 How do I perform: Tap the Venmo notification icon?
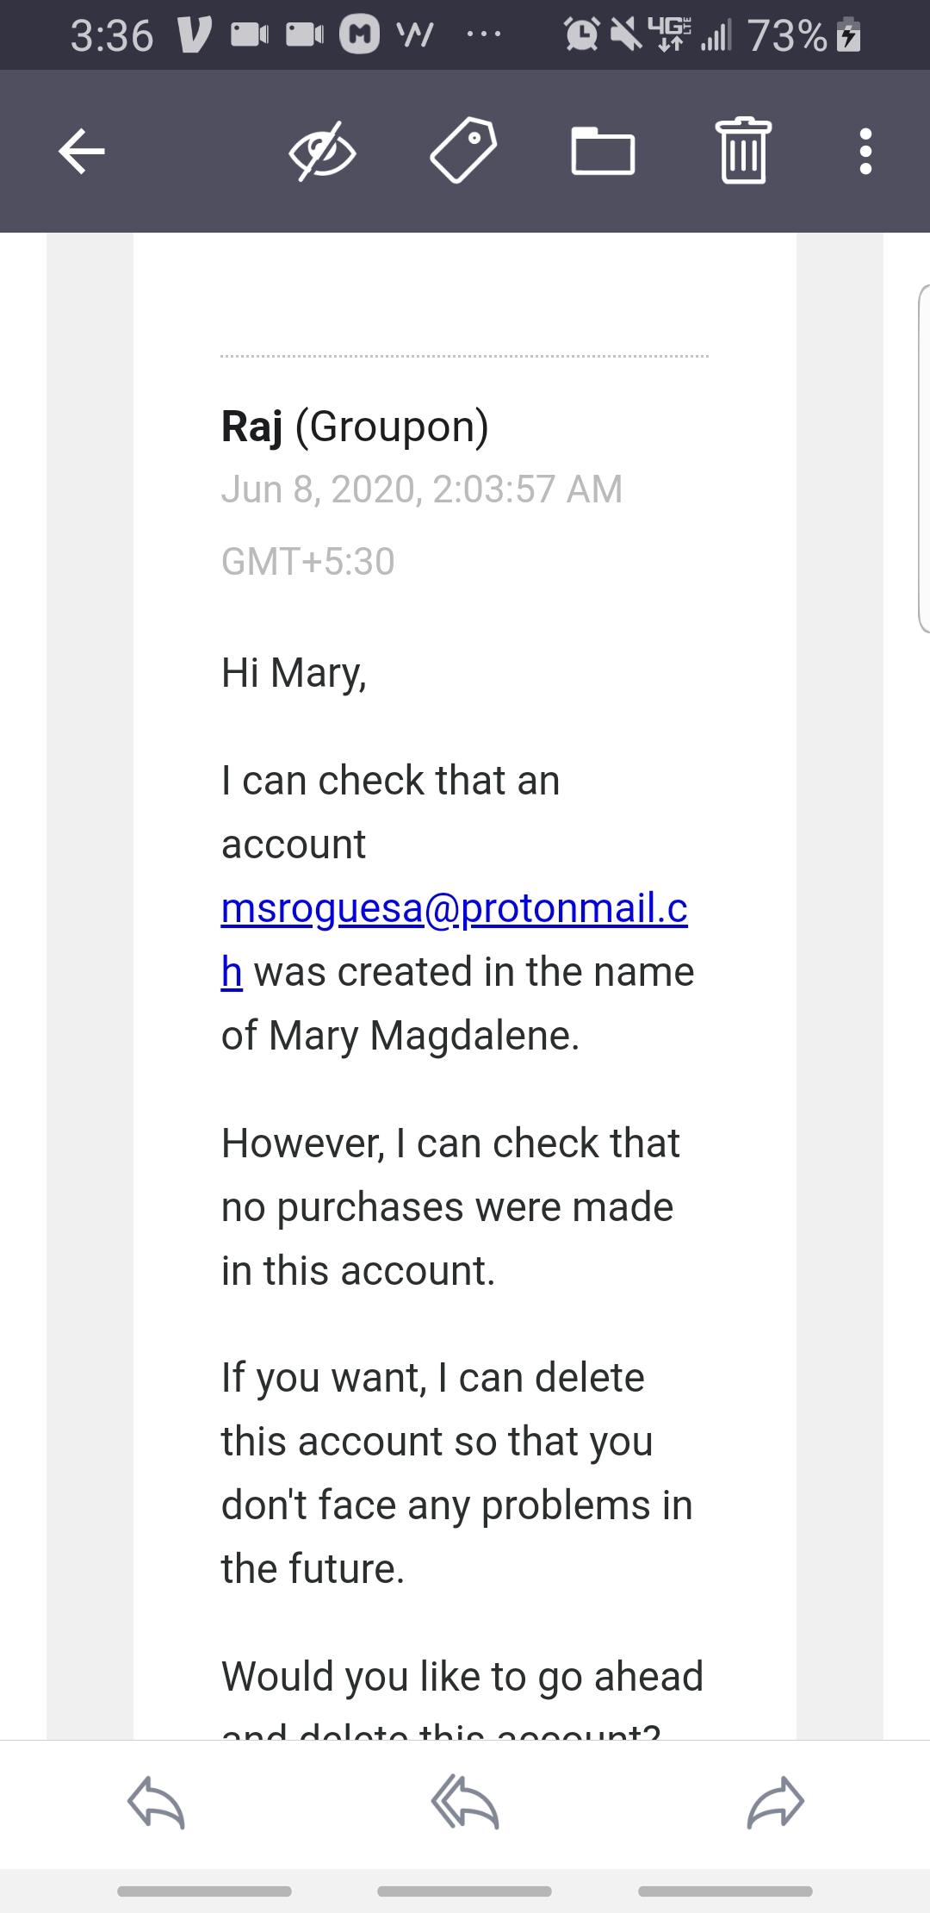pos(193,34)
